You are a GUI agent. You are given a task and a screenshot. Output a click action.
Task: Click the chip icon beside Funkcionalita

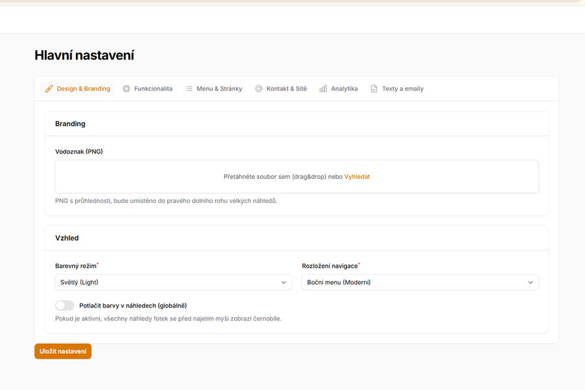(x=126, y=88)
